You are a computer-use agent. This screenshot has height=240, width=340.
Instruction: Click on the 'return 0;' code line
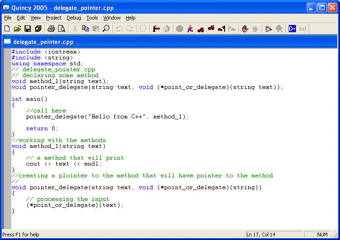coord(42,128)
